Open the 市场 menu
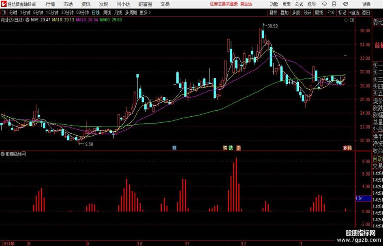This screenshot has height=246, width=383. [x=68, y=4]
